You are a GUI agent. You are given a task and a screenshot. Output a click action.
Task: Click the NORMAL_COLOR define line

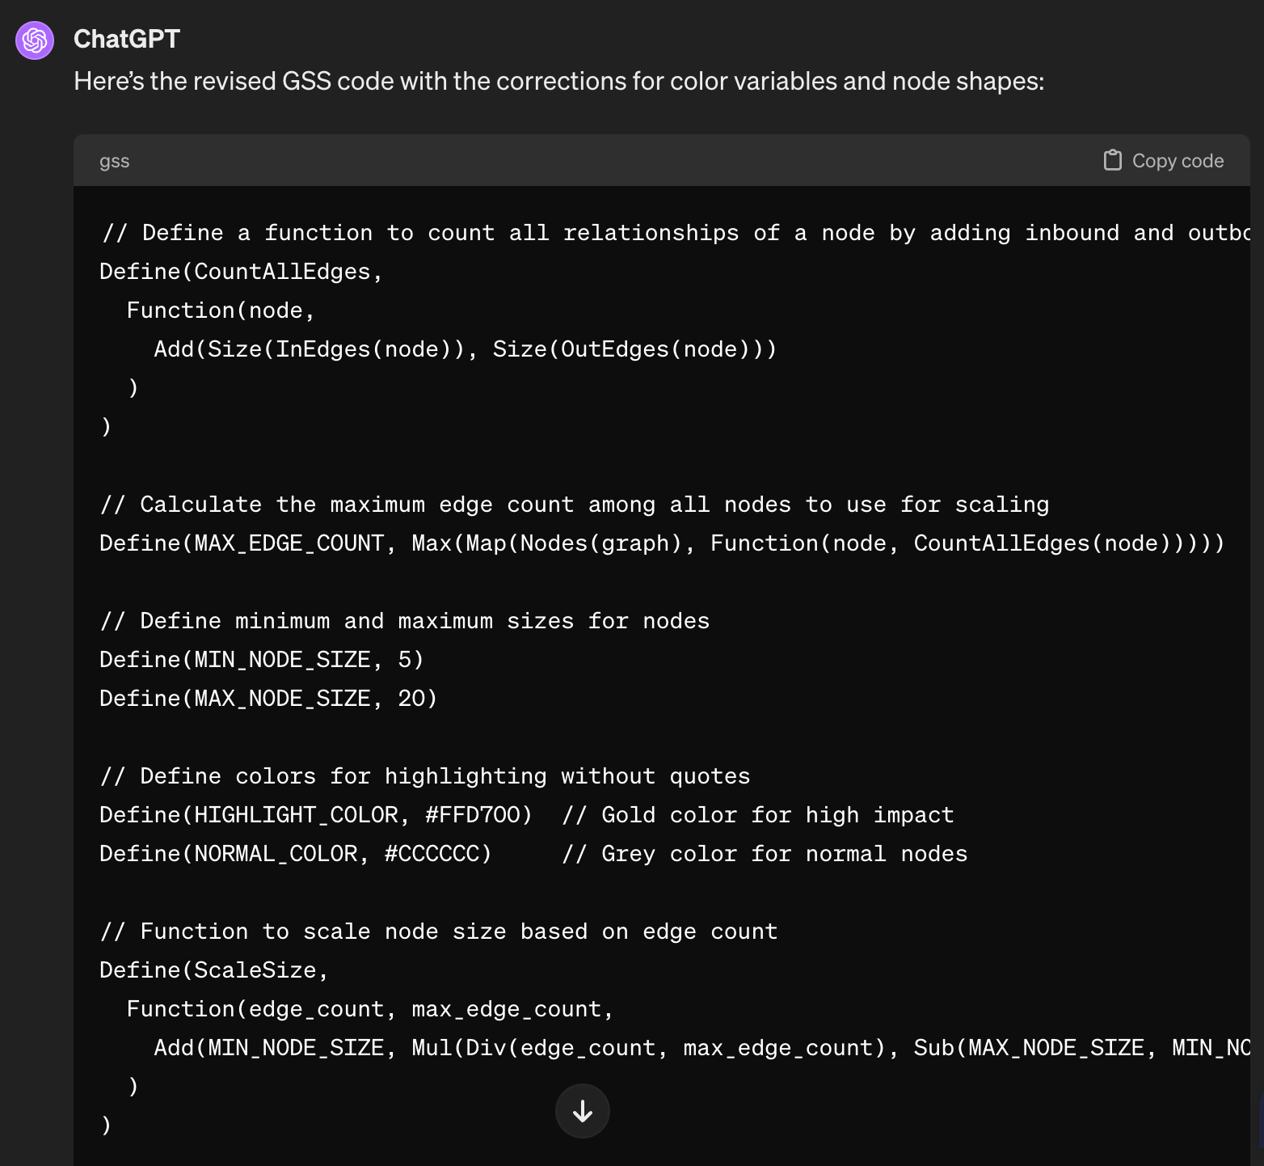(x=295, y=853)
